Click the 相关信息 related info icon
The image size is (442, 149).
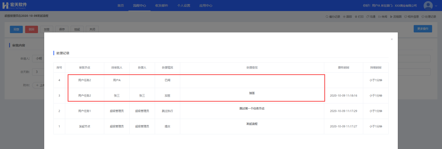405,17
